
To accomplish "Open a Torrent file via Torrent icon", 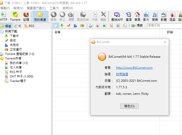I will 15,16.
